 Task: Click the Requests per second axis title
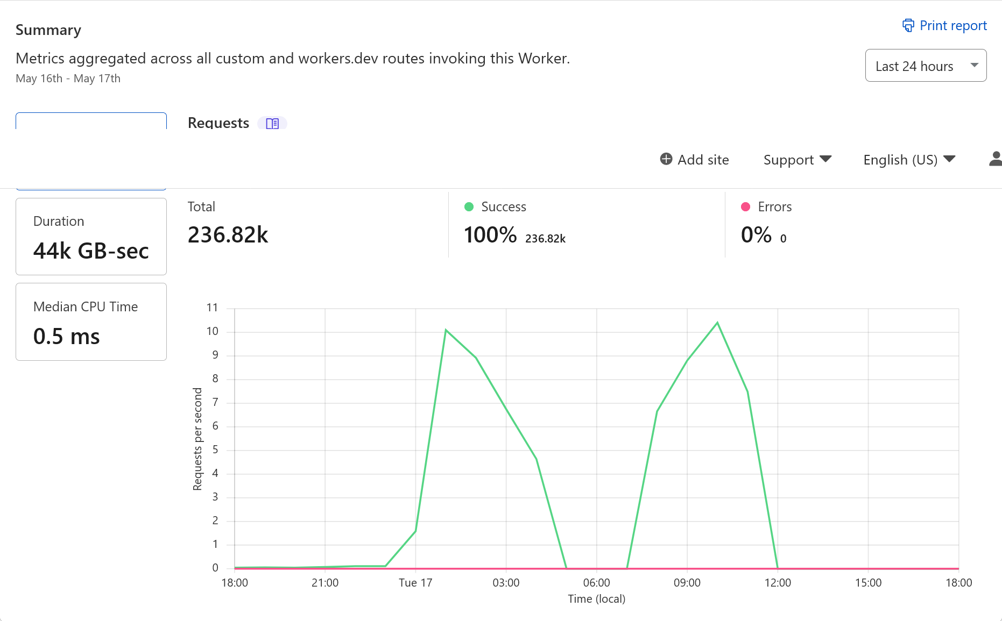click(x=197, y=439)
